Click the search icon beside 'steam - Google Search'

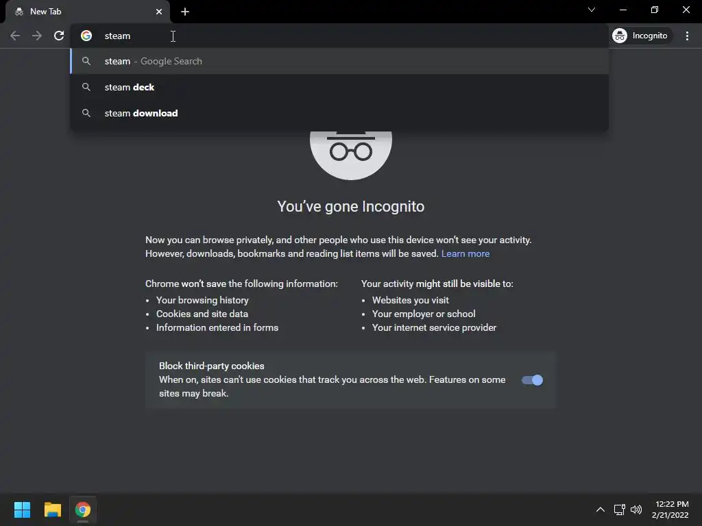click(x=86, y=61)
